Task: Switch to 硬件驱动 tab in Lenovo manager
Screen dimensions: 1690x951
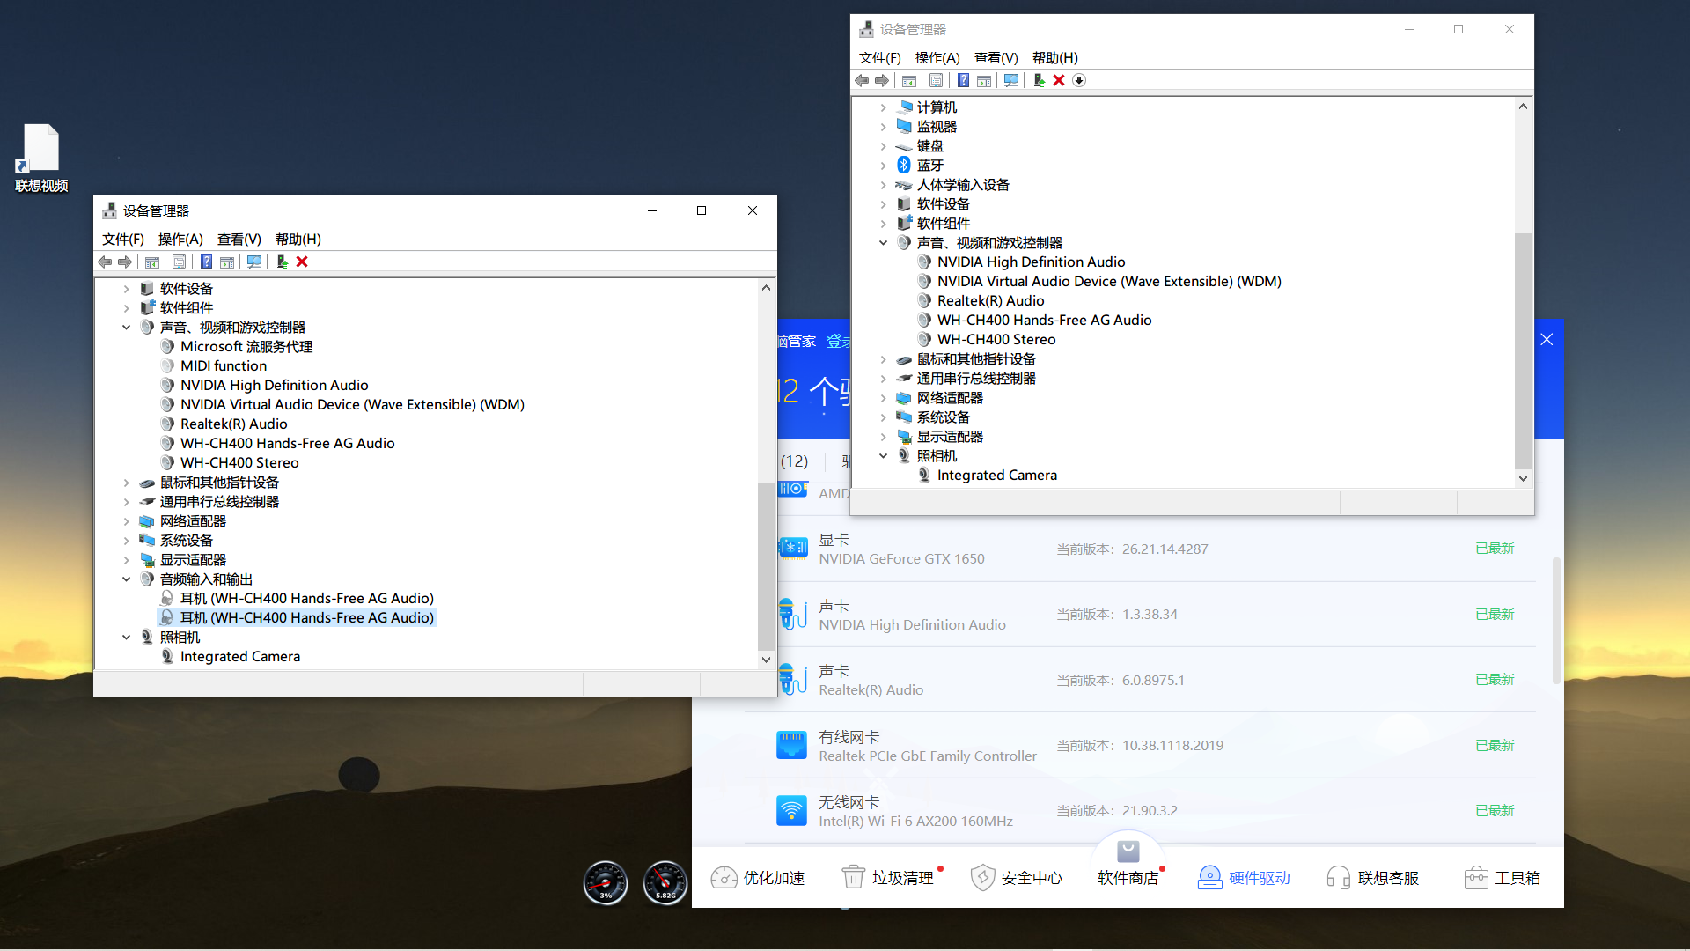Action: tap(1244, 878)
